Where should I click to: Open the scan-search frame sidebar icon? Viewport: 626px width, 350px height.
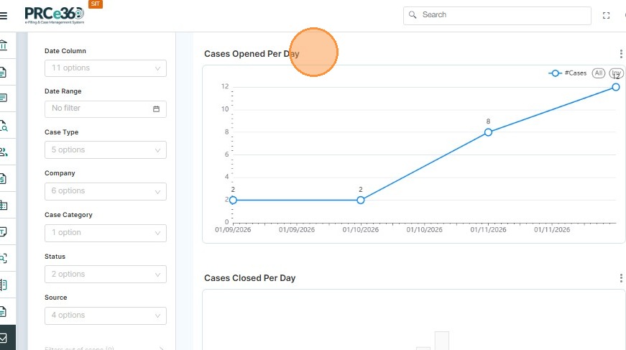pyautogui.click(x=3, y=258)
